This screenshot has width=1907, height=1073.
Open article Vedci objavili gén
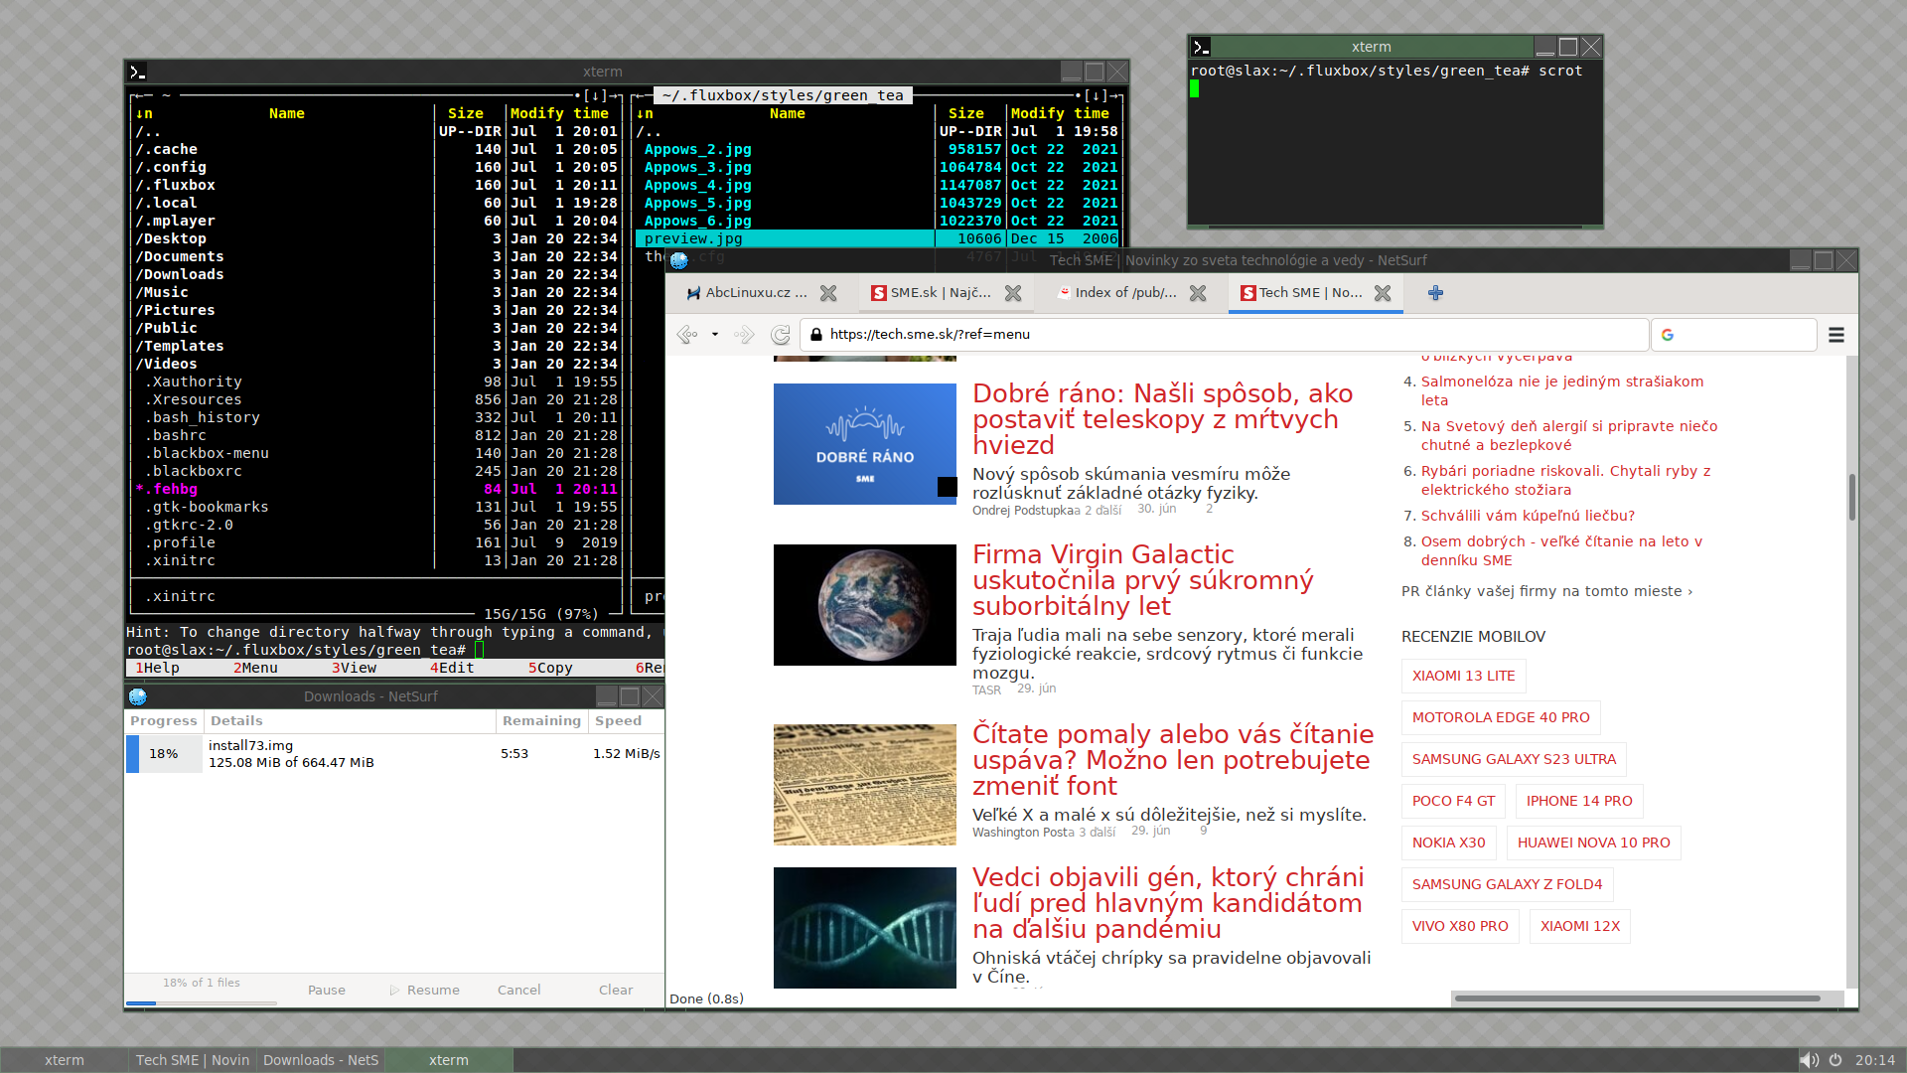1168,903
